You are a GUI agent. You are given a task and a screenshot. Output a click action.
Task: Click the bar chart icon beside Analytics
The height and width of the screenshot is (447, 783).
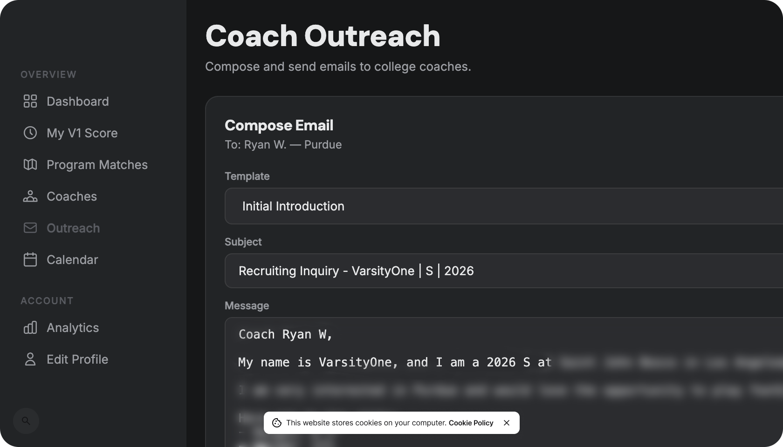tap(30, 327)
